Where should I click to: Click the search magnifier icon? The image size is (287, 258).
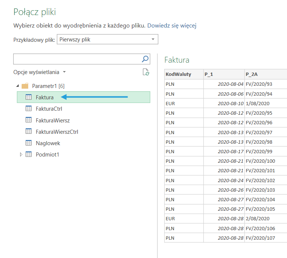click(x=145, y=59)
